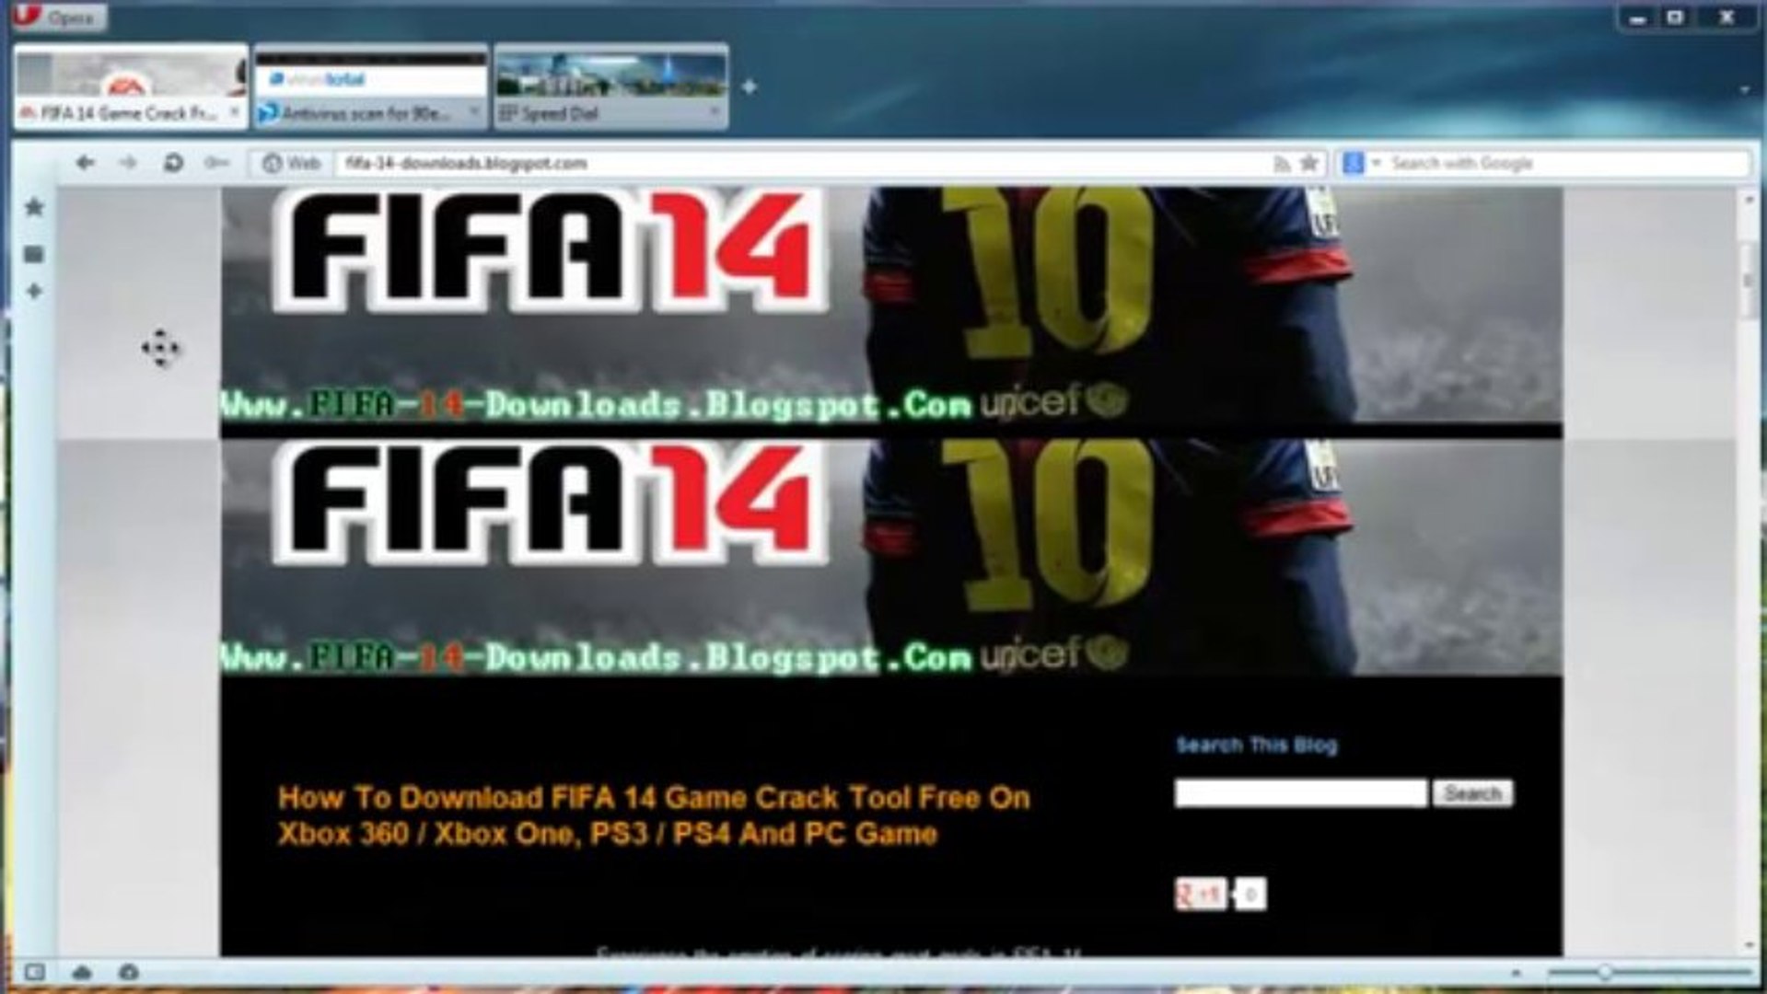The height and width of the screenshot is (994, 1767).
Task: Open the Opera Link cloud icon
Action: (82, 972)
